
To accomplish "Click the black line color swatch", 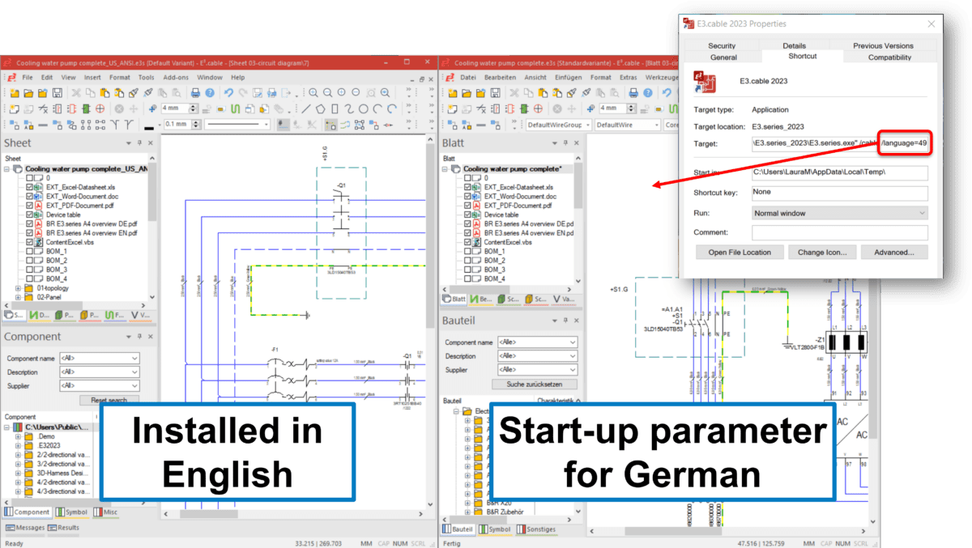I will (149, 126).
